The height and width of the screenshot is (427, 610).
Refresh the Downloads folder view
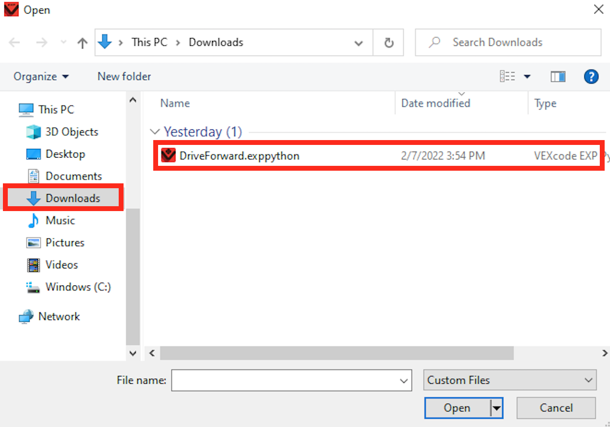pyautogui.click(x=388, y=42)
